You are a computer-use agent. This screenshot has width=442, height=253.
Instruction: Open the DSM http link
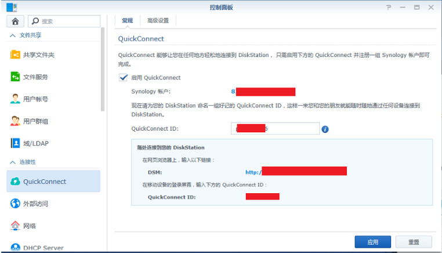coord(296,172)
